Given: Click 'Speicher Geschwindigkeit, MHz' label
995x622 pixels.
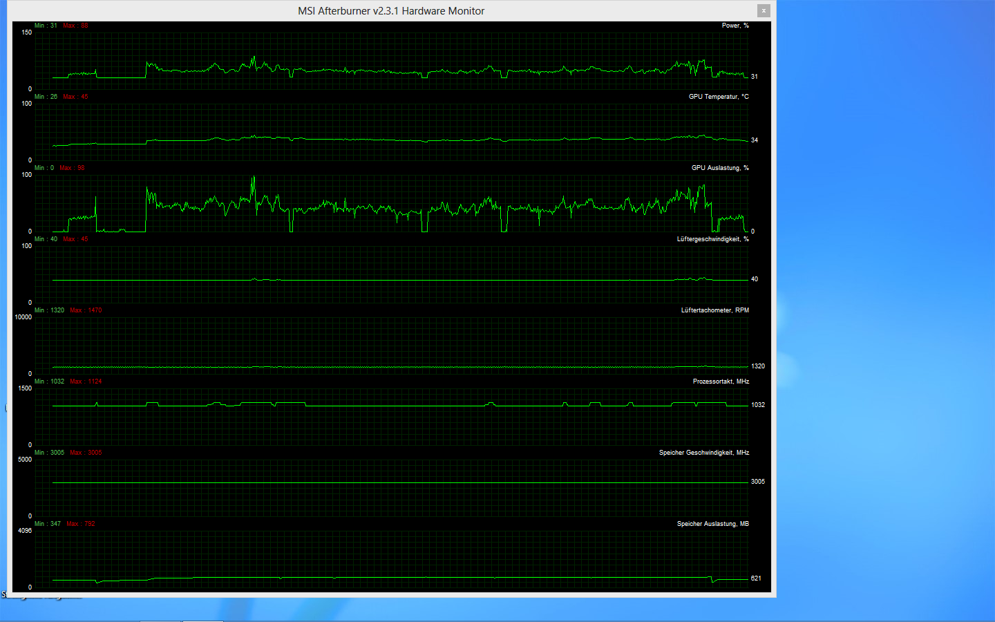Looking at the screenshot, I should 704,453.
